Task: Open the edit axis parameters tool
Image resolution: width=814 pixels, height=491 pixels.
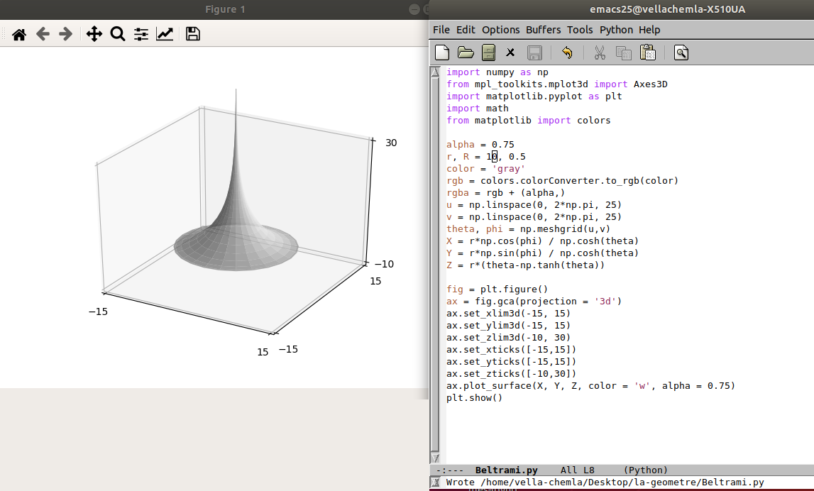Action: (165, 34)
